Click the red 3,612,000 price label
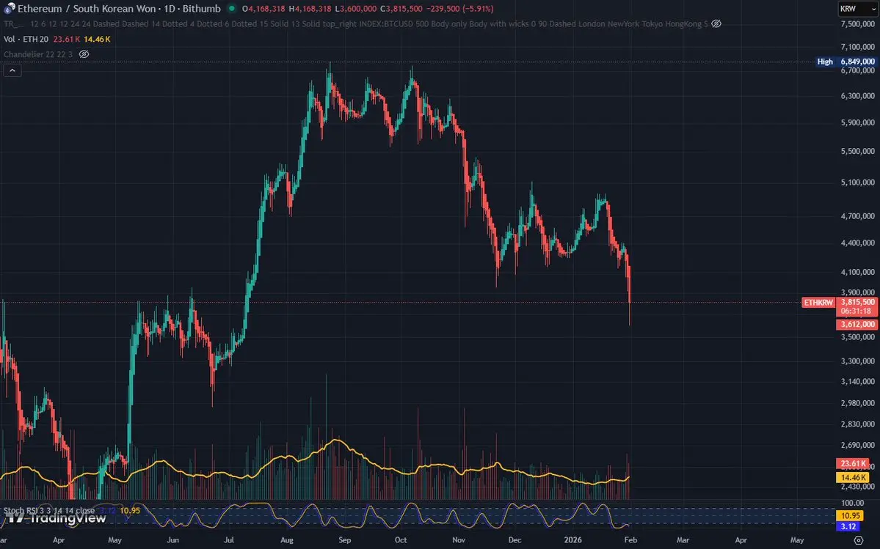 (857, 325)
